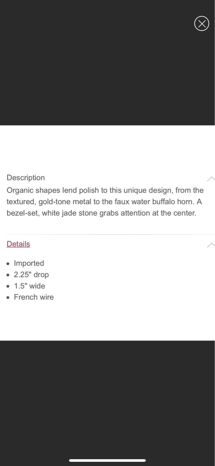Collapse the Description section chevron
This screenshot has height=466, width=215.
(211, 179)
